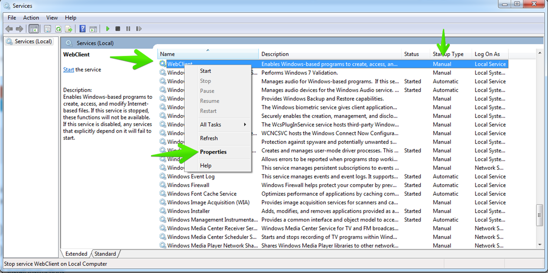Click the back navigation arrow icon

pos(8,29)
